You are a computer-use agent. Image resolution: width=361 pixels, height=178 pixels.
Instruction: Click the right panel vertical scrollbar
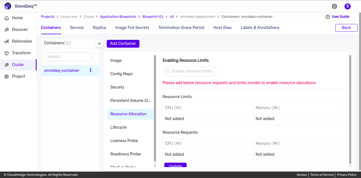coord(350,111)
